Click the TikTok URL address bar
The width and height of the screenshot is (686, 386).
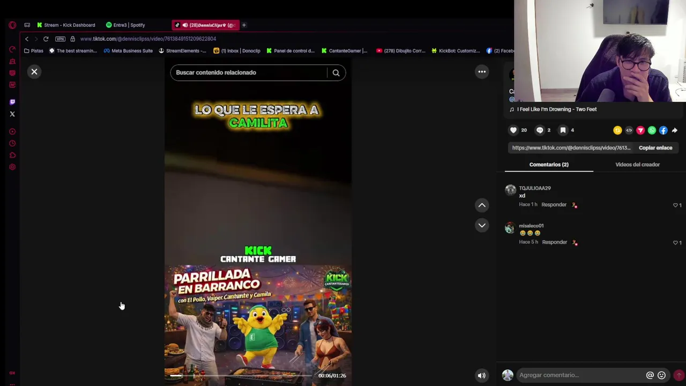[x=148, y=39]
